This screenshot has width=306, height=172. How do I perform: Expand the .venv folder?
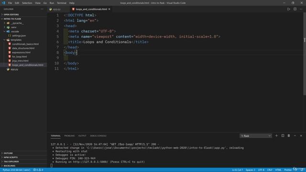[14, 27]
